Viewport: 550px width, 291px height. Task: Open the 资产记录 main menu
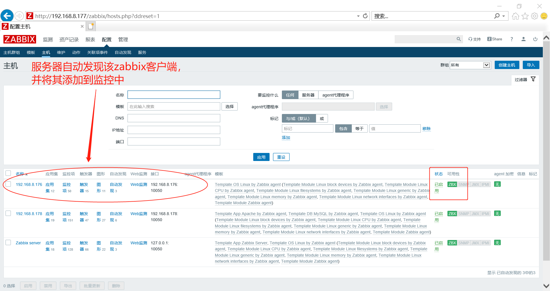click(69, 40)
